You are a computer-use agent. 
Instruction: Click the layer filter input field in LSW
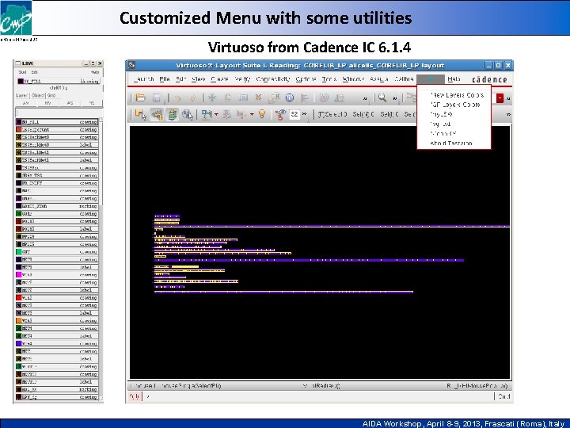59,113
